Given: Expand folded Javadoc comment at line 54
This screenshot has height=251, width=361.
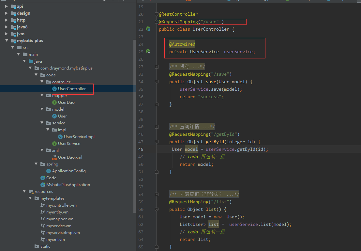Looking at the screenshot, I should (x=157, y=194).
